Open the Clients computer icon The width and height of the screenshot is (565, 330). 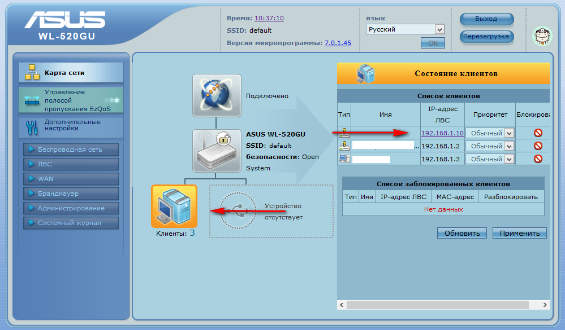(174, 206)
